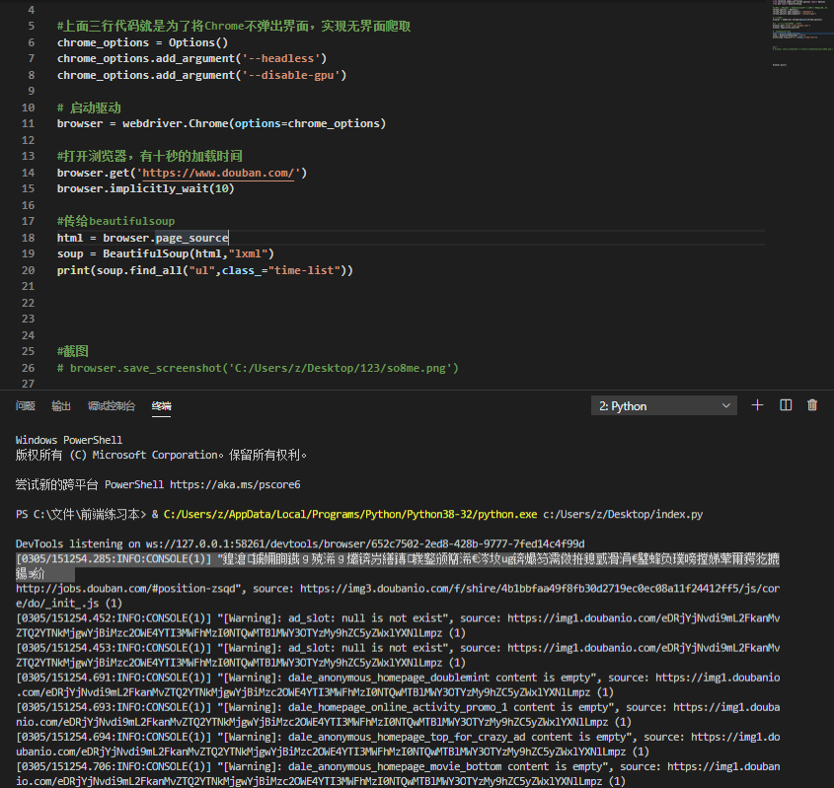Split the terminal panel
This screenshot has width=834, height=788.
[786, 405]
